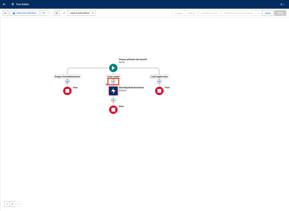Open the Layout automatico dropdown
The image size is (289, 211).
pyautogui.click(x=82, y=13)
